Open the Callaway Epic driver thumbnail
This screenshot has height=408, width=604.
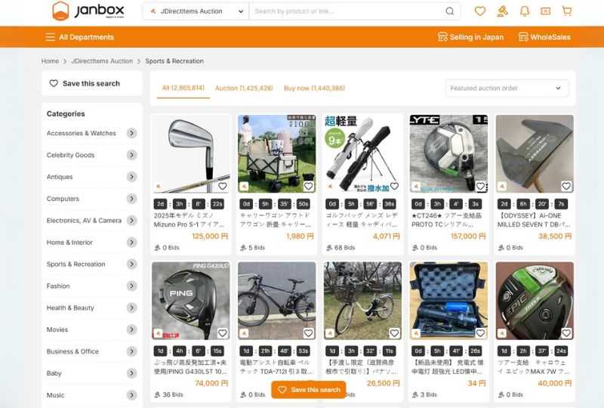[535, 301]
